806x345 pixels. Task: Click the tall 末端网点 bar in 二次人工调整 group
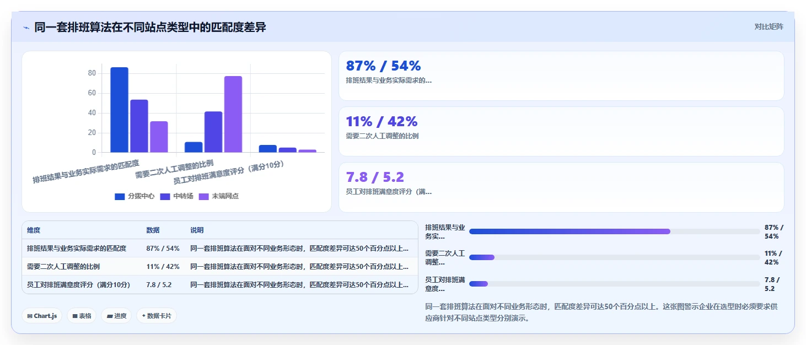pos(233,114)
